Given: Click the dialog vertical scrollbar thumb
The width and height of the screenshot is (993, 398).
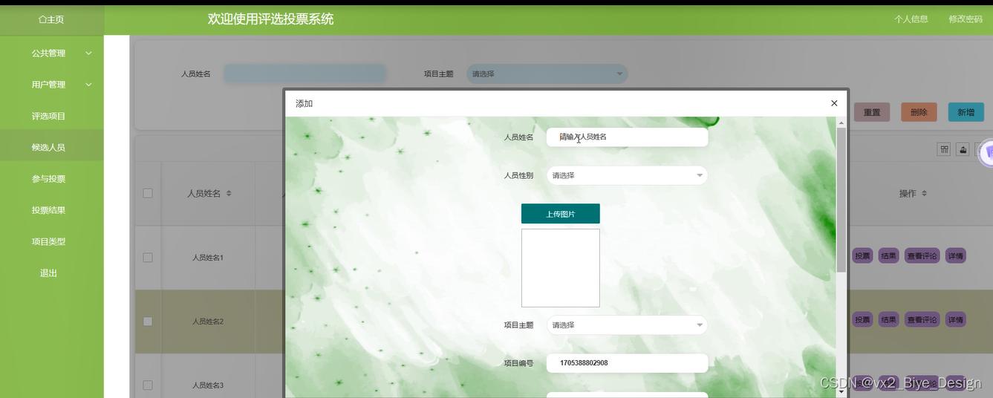Looking at the screenshot, I should [x=841, y=200].
